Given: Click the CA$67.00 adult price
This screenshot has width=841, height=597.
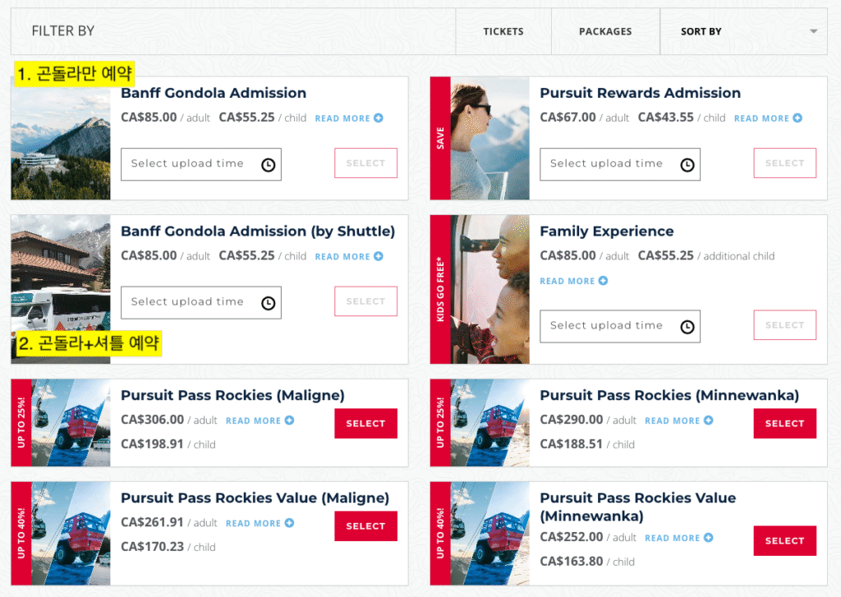Looking at the screenshot, I should 568,117.
